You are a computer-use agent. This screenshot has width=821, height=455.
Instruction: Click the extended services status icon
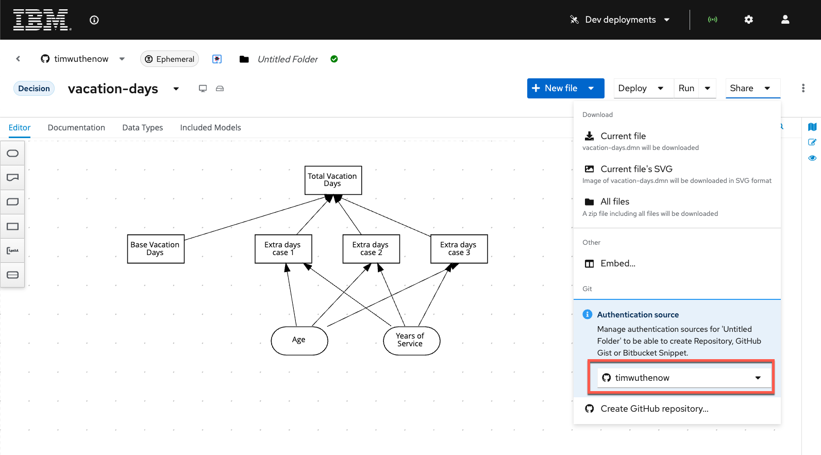pyautogui.click(x=712, y=20)
